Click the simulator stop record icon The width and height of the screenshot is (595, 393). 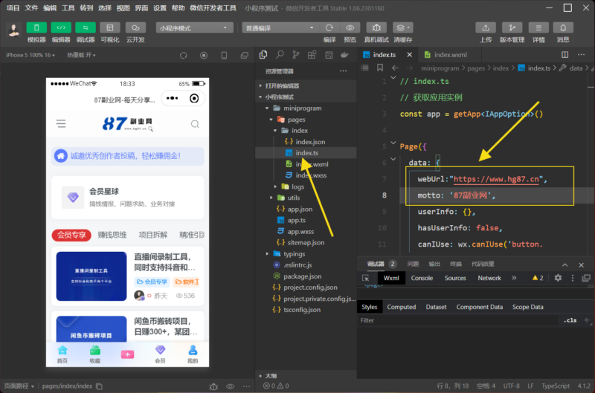tap(204, 55)
